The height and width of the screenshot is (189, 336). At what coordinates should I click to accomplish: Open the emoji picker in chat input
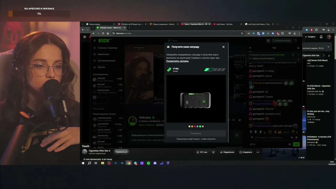tap(297, 137)
